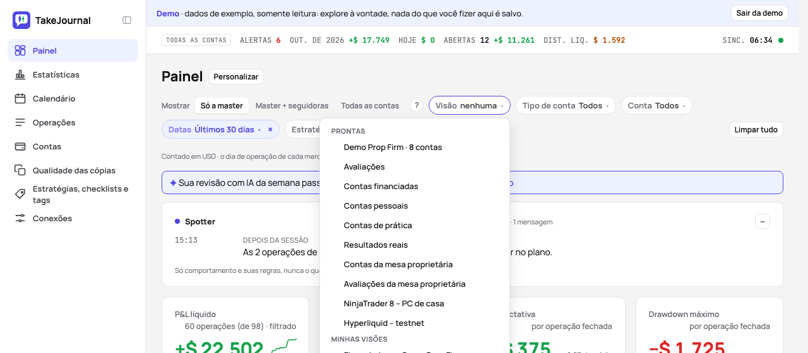Viewport: 808px width, 353px height.
Task: Choose the Resultados reais view
Action: (415, 245)
